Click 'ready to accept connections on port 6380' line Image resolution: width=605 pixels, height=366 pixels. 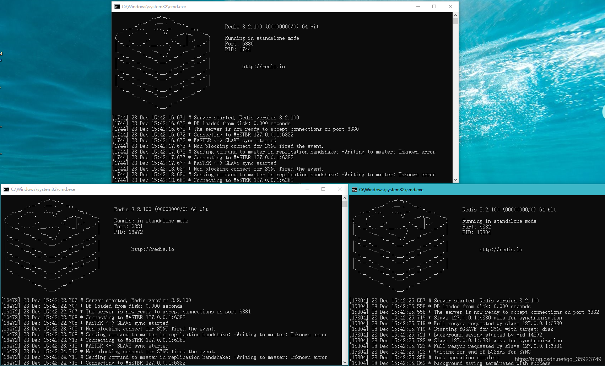(236, 129)
